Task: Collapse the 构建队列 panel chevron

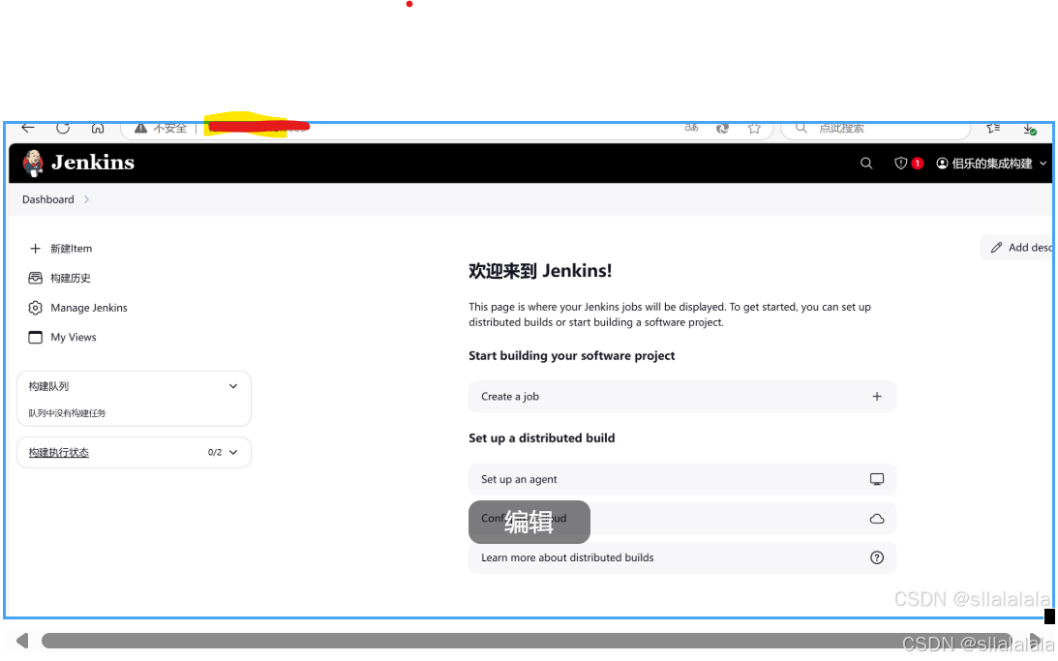Action: [233, 386]
